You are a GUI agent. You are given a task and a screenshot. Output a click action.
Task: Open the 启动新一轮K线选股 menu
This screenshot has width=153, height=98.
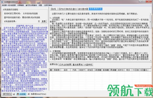tap(9, 5)
